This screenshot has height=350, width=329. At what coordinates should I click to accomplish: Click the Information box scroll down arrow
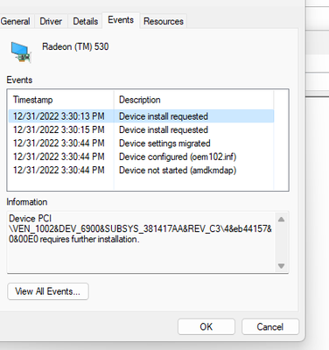coord(281,266)
